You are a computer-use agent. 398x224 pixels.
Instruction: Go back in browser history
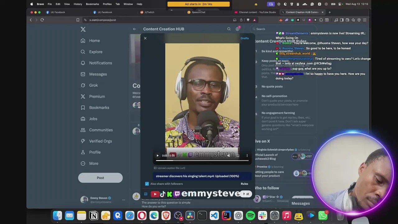(x=31, y=20)
